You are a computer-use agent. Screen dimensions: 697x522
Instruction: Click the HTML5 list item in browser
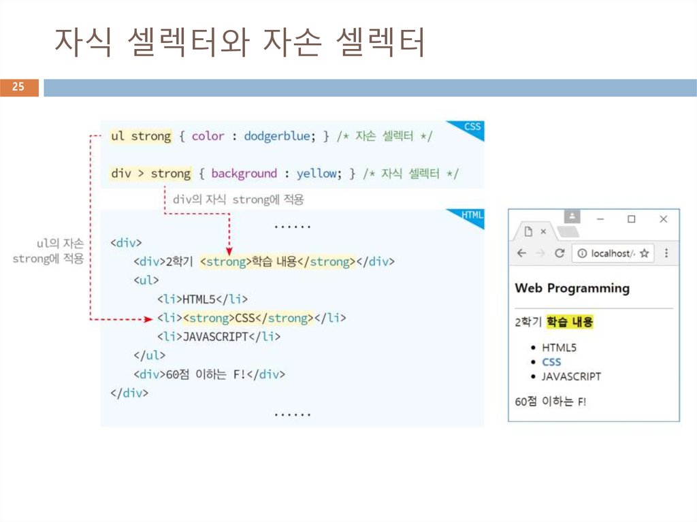click(x=559, y=347)
